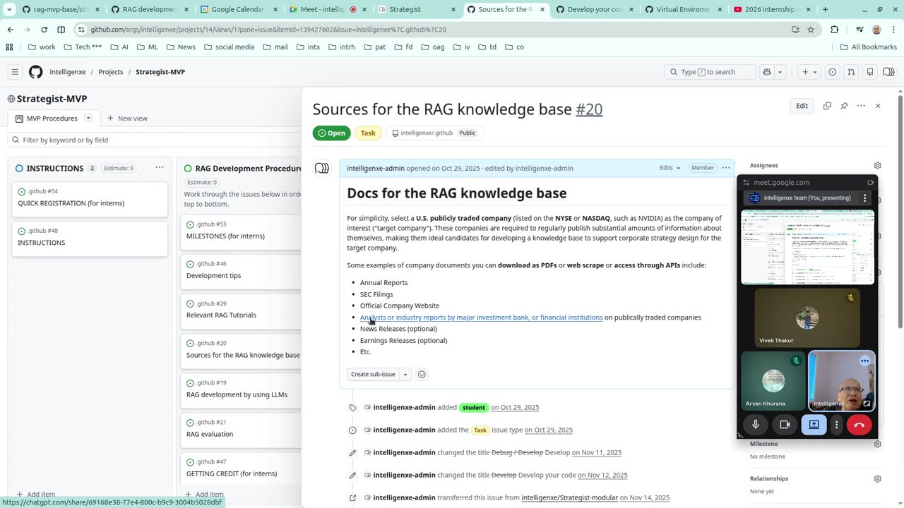This screenshot has width=904, height=508.
Task: Toggle camera in Meet popup
Action: click(x=785, y=425)
